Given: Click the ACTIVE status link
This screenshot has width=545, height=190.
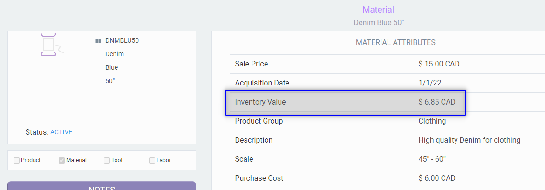Looking at the screenshot, I should pyautogui.click(x=61, y=132).
